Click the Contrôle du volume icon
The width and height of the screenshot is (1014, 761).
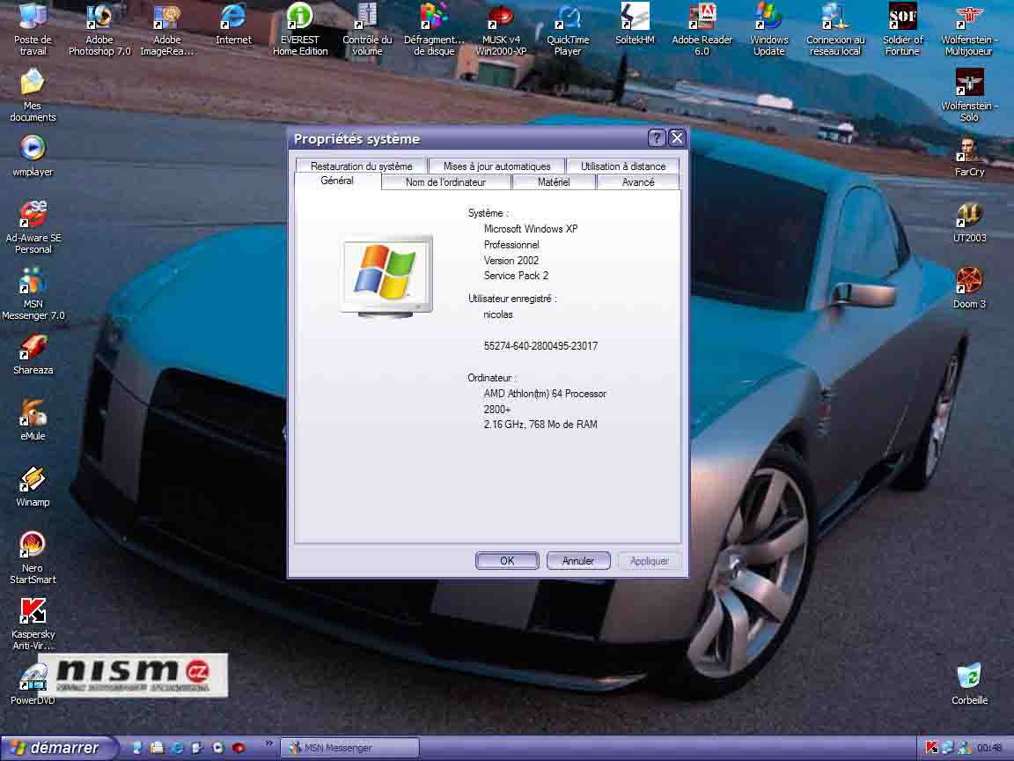click(x=367, y=29)
